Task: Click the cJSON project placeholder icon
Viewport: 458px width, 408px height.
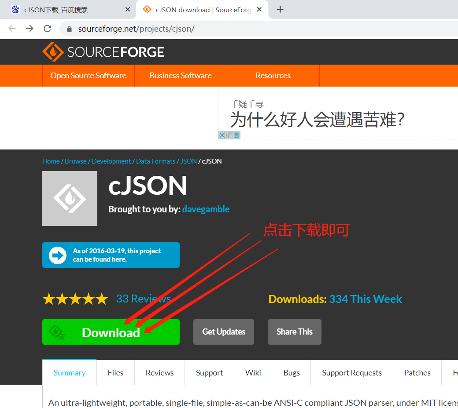Action: (x=70, y=198)
